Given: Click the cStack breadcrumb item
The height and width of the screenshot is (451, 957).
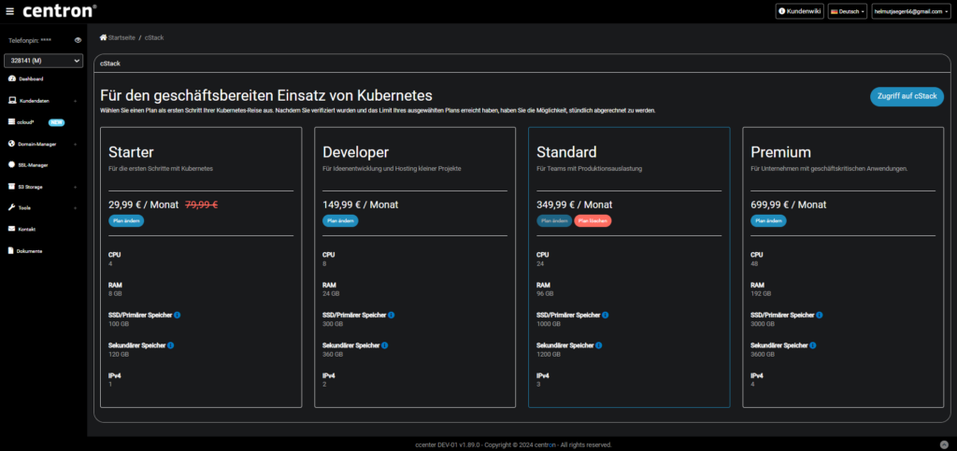Looking at the screenshot, I should [x=154, y=37].
